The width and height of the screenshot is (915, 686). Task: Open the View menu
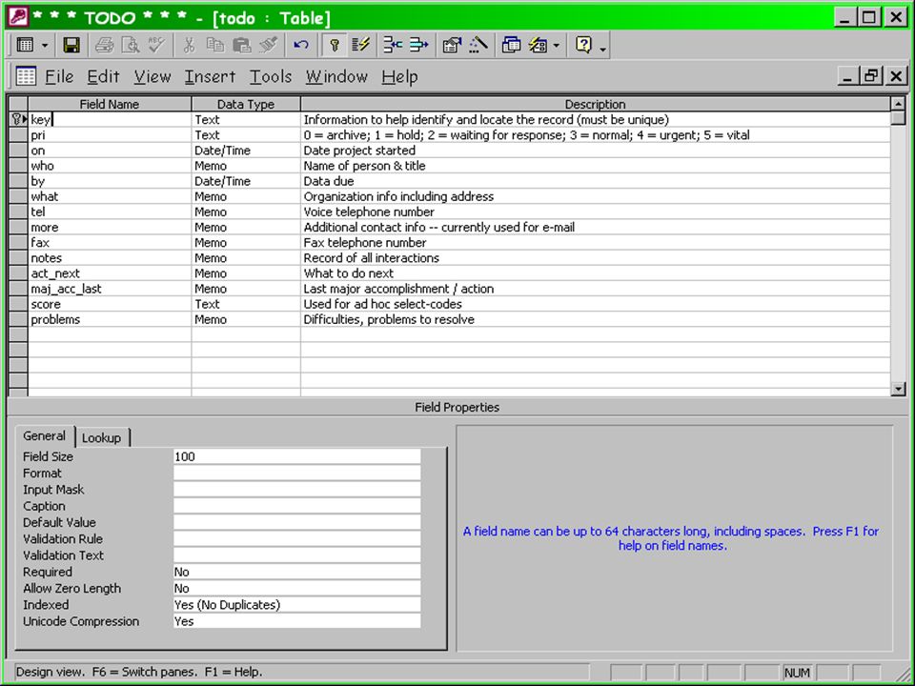[152, 76]
